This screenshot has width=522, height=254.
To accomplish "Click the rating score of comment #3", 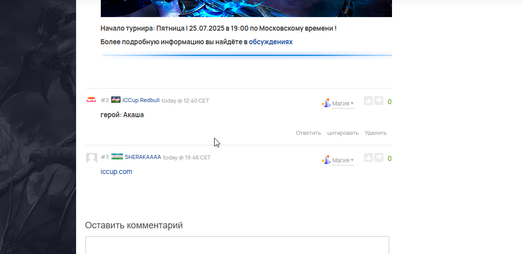I will pos(389,158).
